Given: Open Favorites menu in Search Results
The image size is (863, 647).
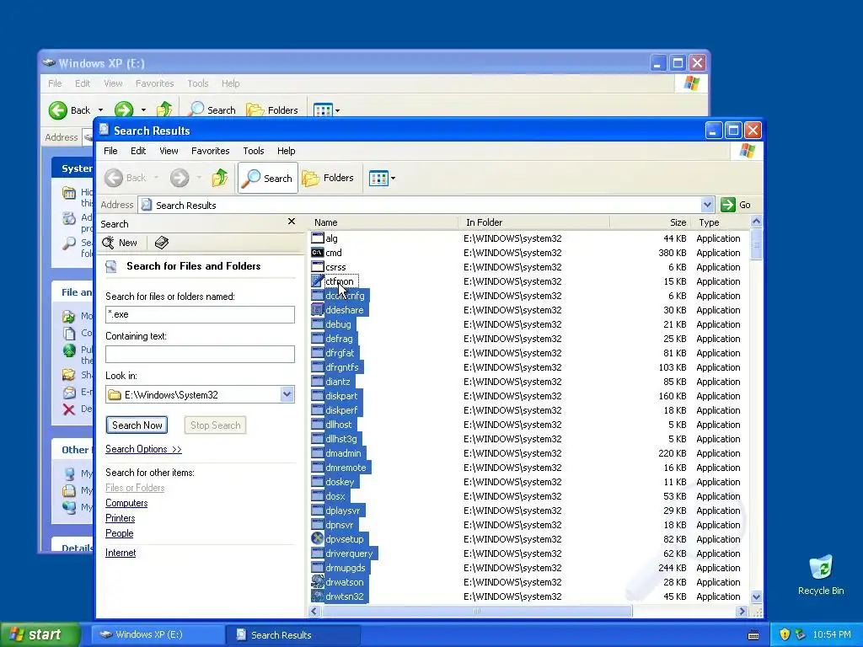Looking at the screenshot, I should [210, 151].
